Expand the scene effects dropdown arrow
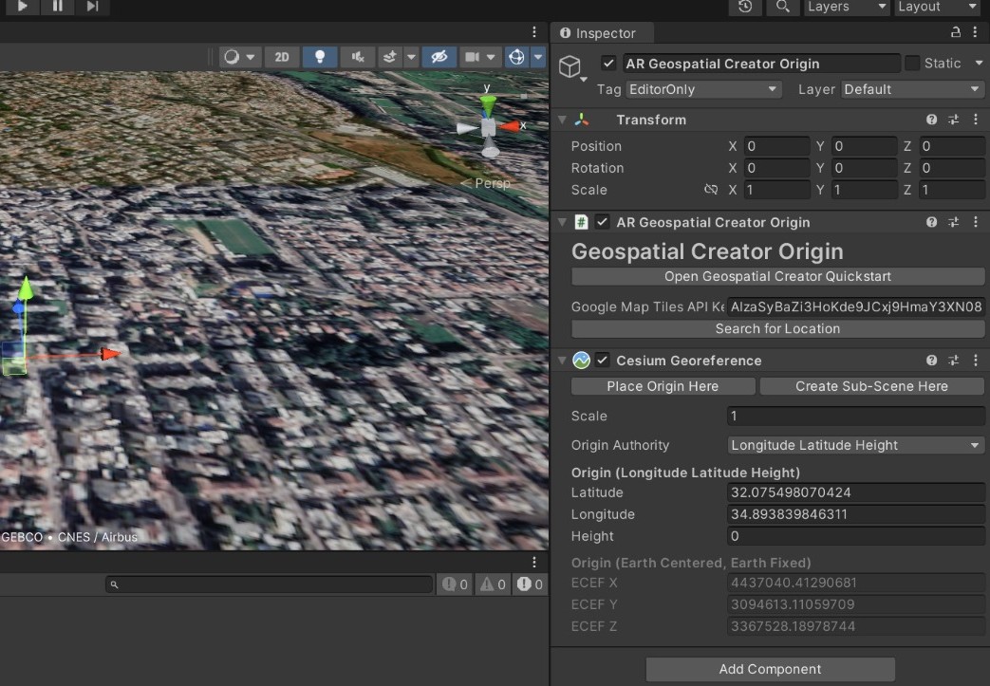Viewport: 990px width, 686px height. 411,58
